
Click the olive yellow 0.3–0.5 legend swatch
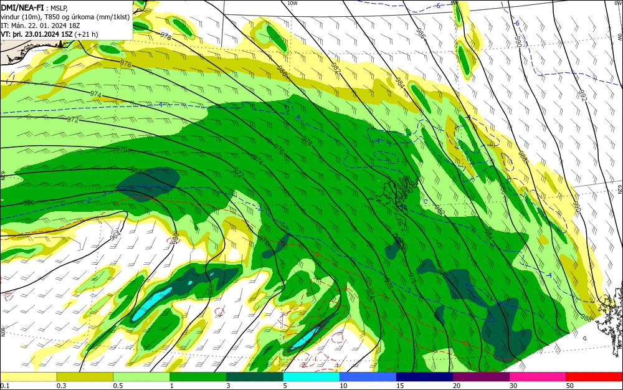click(x=85, y=377)
